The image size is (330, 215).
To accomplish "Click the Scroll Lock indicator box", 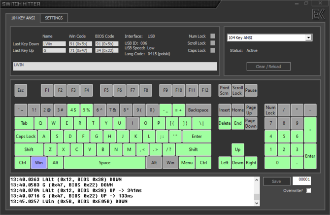I will pyautogui.click(x=213, y=43).
